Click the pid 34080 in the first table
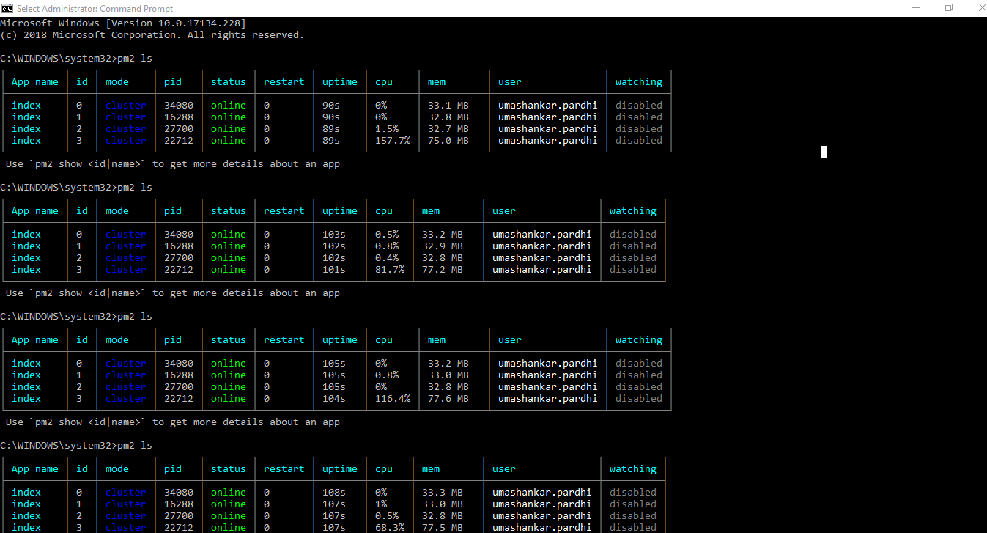Viewport: 987px width, 533px height. 178,105
